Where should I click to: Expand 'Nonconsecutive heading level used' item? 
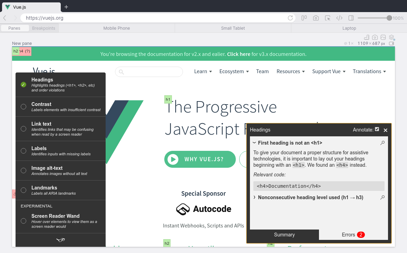click(254, 198)
